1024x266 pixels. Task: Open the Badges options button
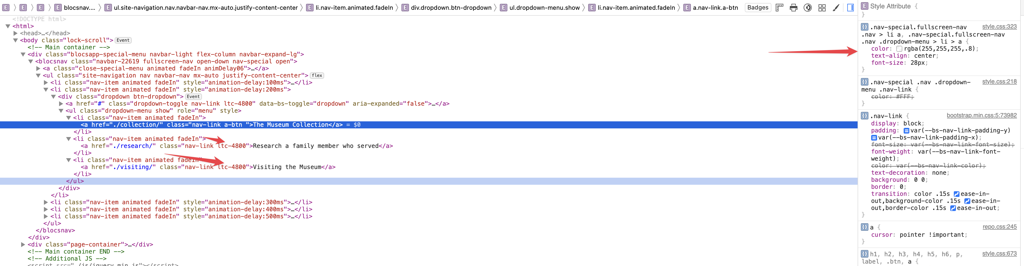(x=758, y=8)
